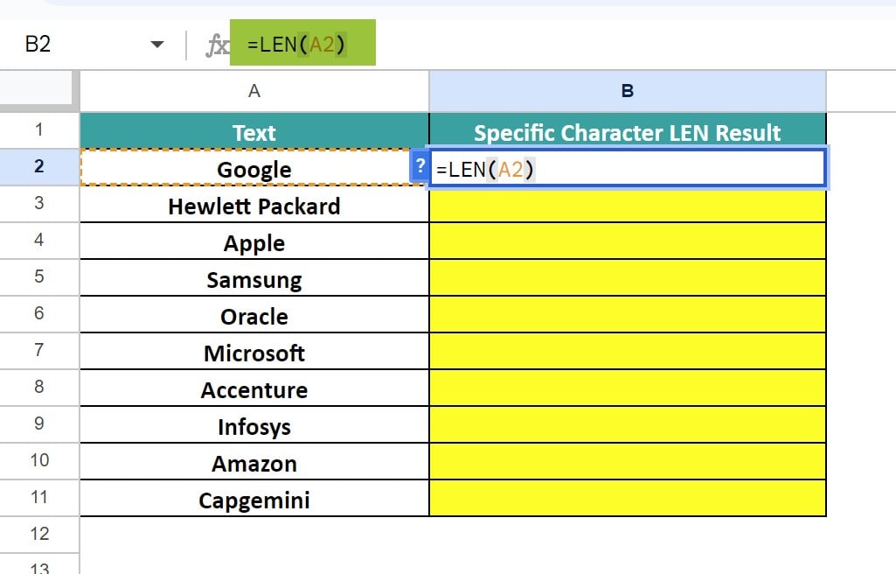Select column A header
896x574 pixels.
[x=254, y=91]
